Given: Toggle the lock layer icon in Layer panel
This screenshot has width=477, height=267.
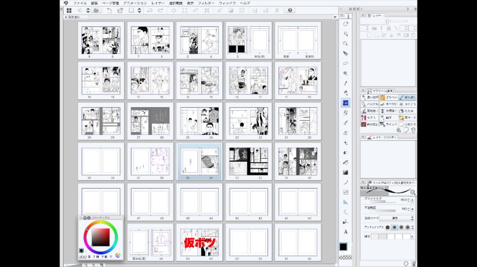Looking at the screenshot, I should point(389,28).
